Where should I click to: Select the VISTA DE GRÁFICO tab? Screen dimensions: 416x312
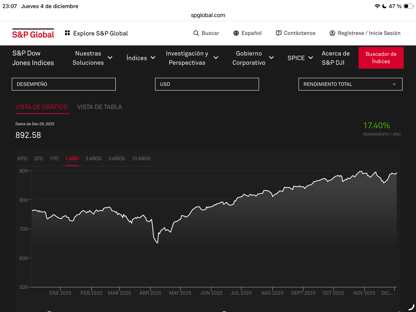(42, 107)
